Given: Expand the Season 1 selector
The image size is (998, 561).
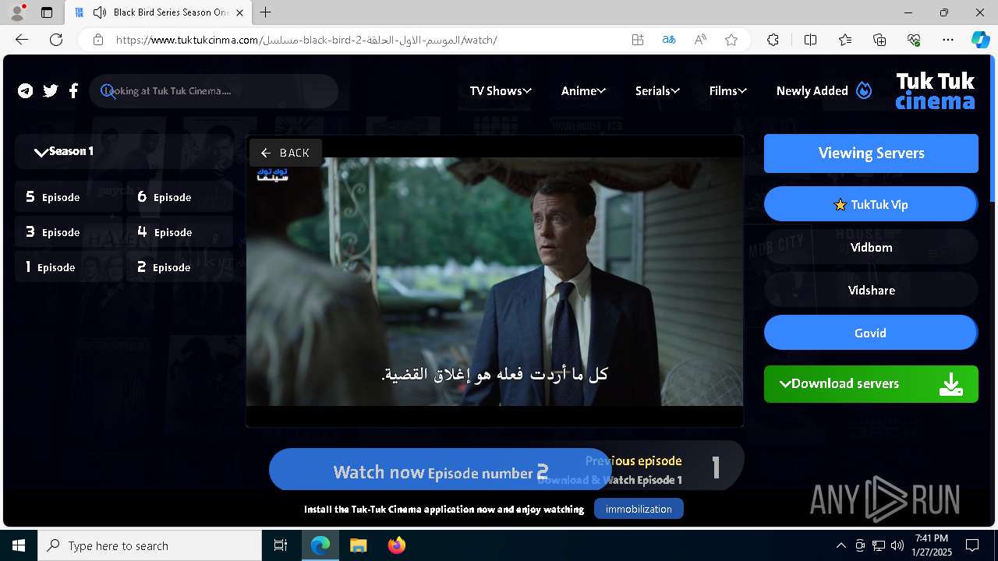Looking at the screenshot, I should pos(125,151).
